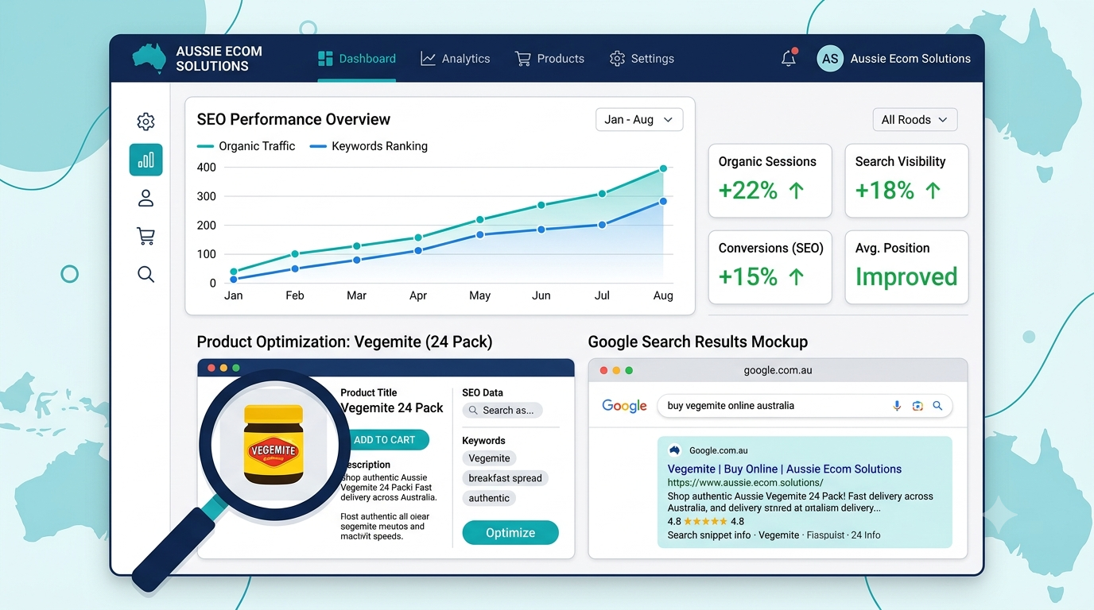Toggle the Organic Traffic legend entry

point(246,146)
